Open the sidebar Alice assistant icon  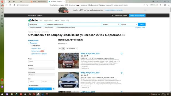[x=2, y=87]
